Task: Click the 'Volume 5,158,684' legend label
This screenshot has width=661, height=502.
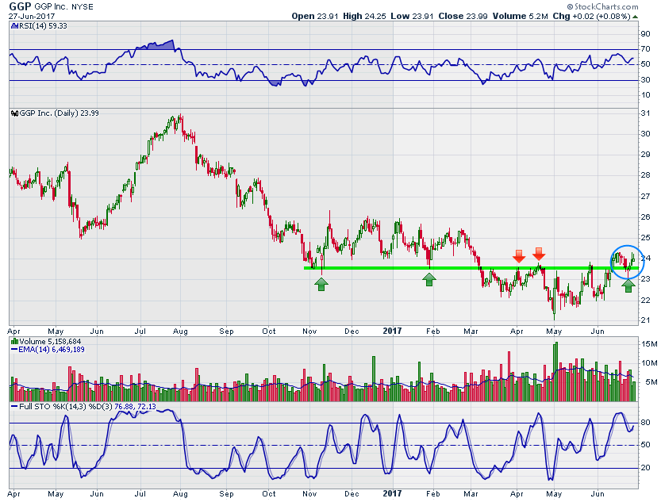Action: (50, 342)
